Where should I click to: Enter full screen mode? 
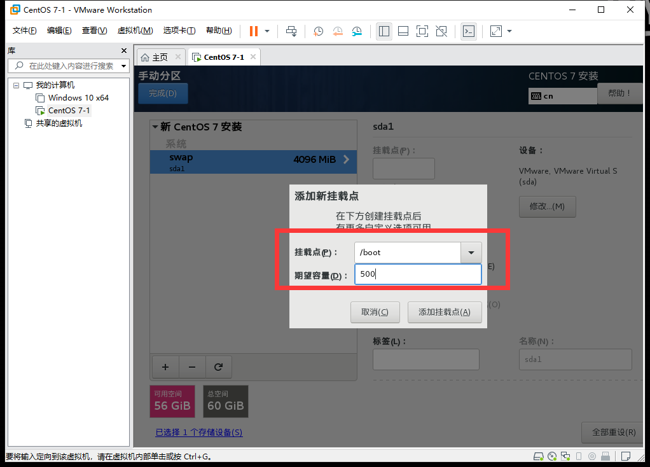[x=422, y=31]
